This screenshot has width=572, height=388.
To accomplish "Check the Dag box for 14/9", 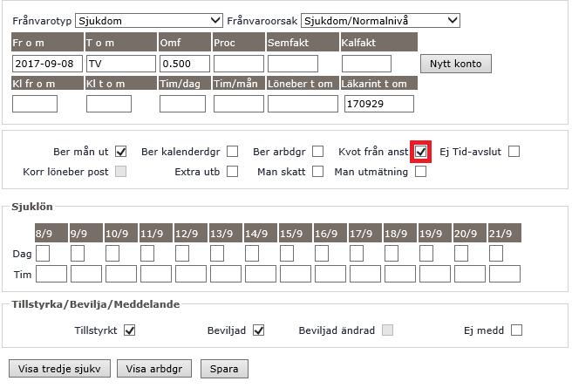I will pyautogui.click(x=252, y=254).
